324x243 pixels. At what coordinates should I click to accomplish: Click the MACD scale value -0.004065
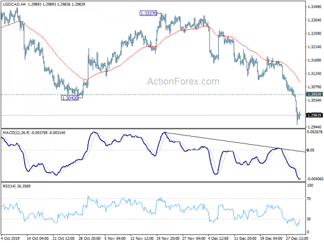tap(315, 179)
